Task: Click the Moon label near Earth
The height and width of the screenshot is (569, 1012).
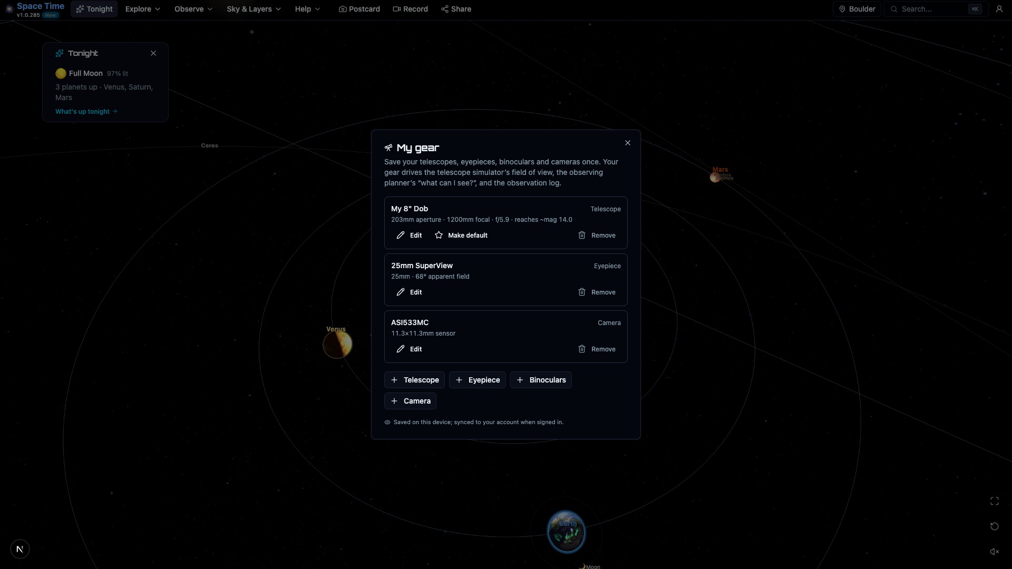Action: 593,567
